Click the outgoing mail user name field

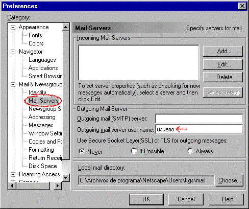tap(199, 129)
